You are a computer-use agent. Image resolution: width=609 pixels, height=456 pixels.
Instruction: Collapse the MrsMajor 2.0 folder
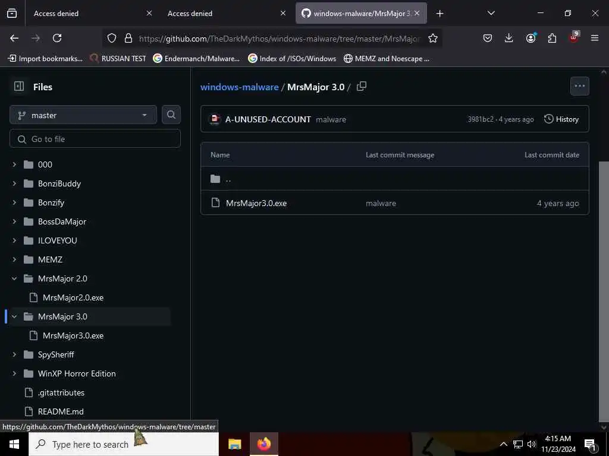14,278
